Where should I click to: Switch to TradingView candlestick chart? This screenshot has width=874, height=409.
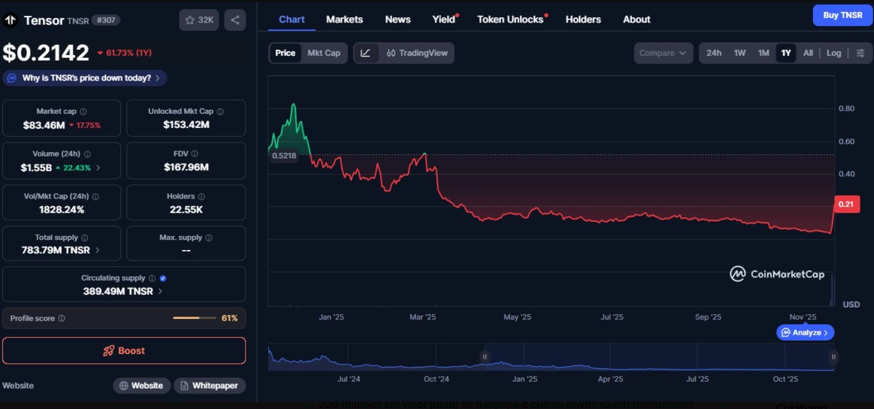tap(417, 53)
